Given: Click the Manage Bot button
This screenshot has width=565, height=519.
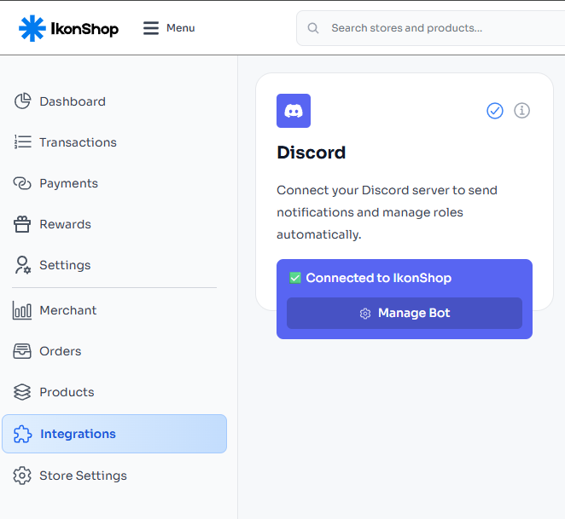Looking at the screenshot, I should click(x=405, y=313).
